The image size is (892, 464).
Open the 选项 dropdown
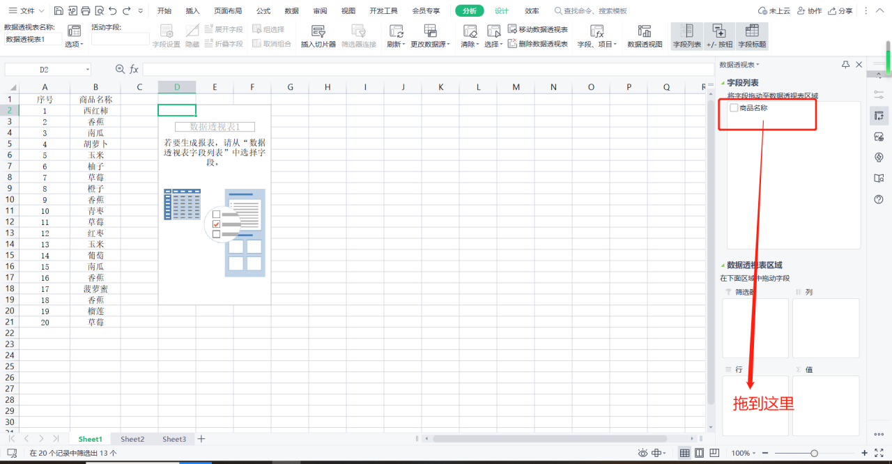(74, 44)
